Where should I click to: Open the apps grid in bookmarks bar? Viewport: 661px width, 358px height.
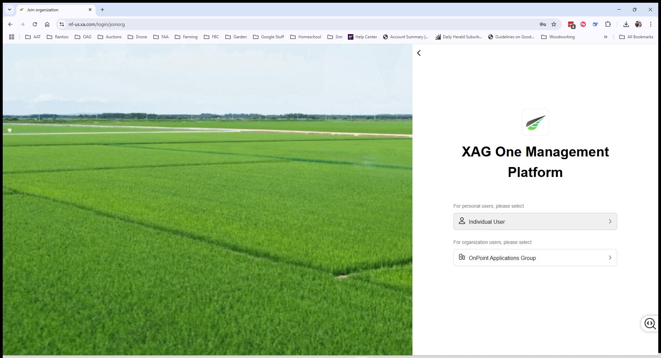[x=12, y=37]
